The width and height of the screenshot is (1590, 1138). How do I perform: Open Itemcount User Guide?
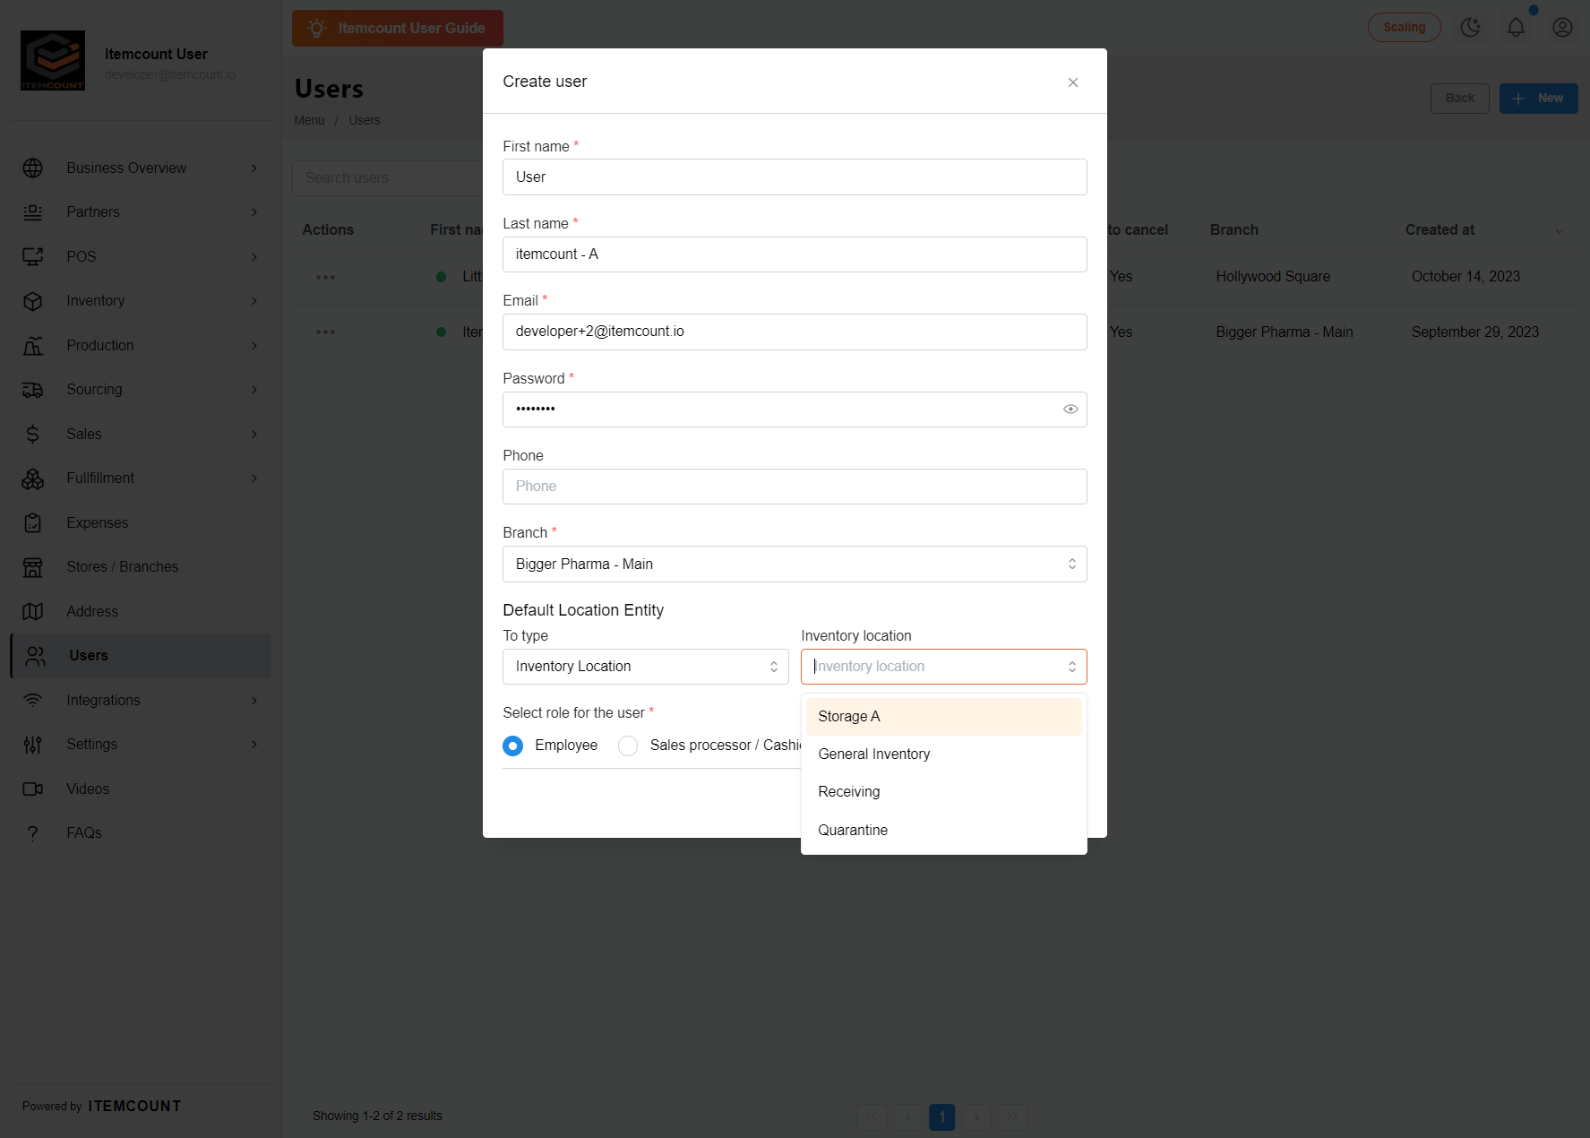click(398, 29)
